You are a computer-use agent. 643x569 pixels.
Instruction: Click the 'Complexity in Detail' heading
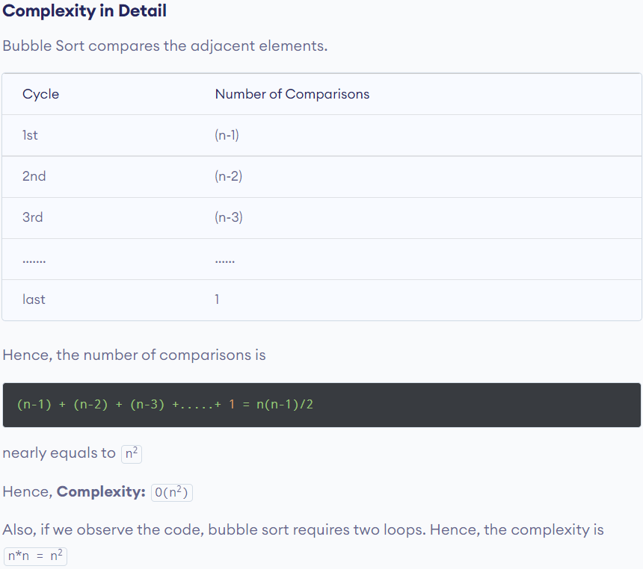[x=84, y=10]
